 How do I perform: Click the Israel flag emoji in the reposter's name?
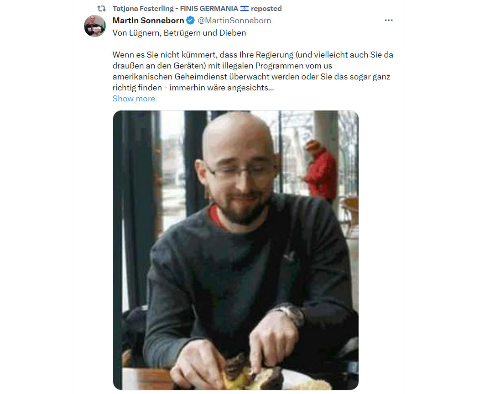click(x=245, y=9)
